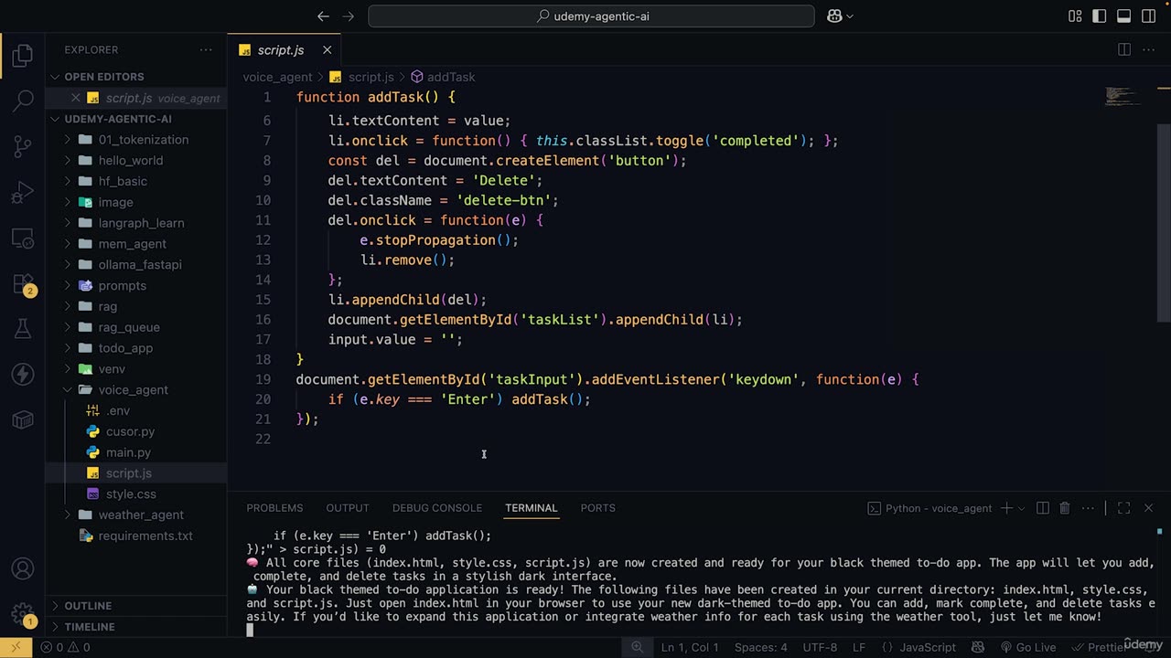The width and height of the screenshot is (1171, 658).
Task: Open editor More Actions menu
Action: coord(1149,49)
